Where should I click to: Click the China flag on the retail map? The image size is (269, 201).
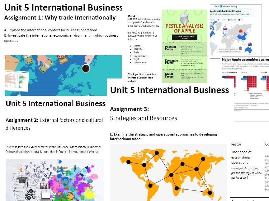click(241, 31)
